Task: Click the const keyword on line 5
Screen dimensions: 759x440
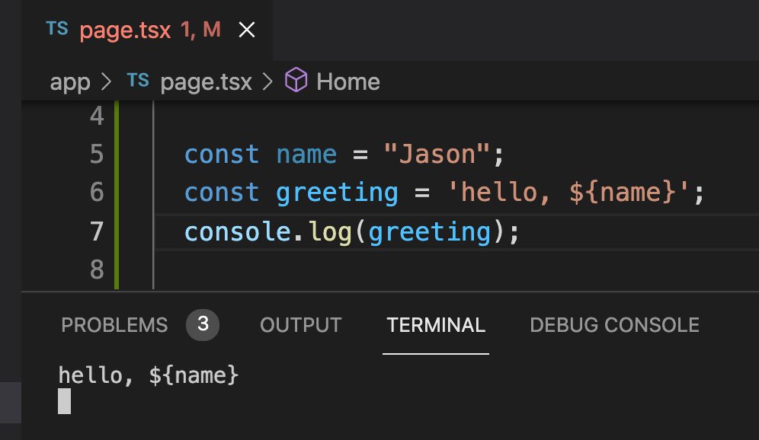Action: 222,155
